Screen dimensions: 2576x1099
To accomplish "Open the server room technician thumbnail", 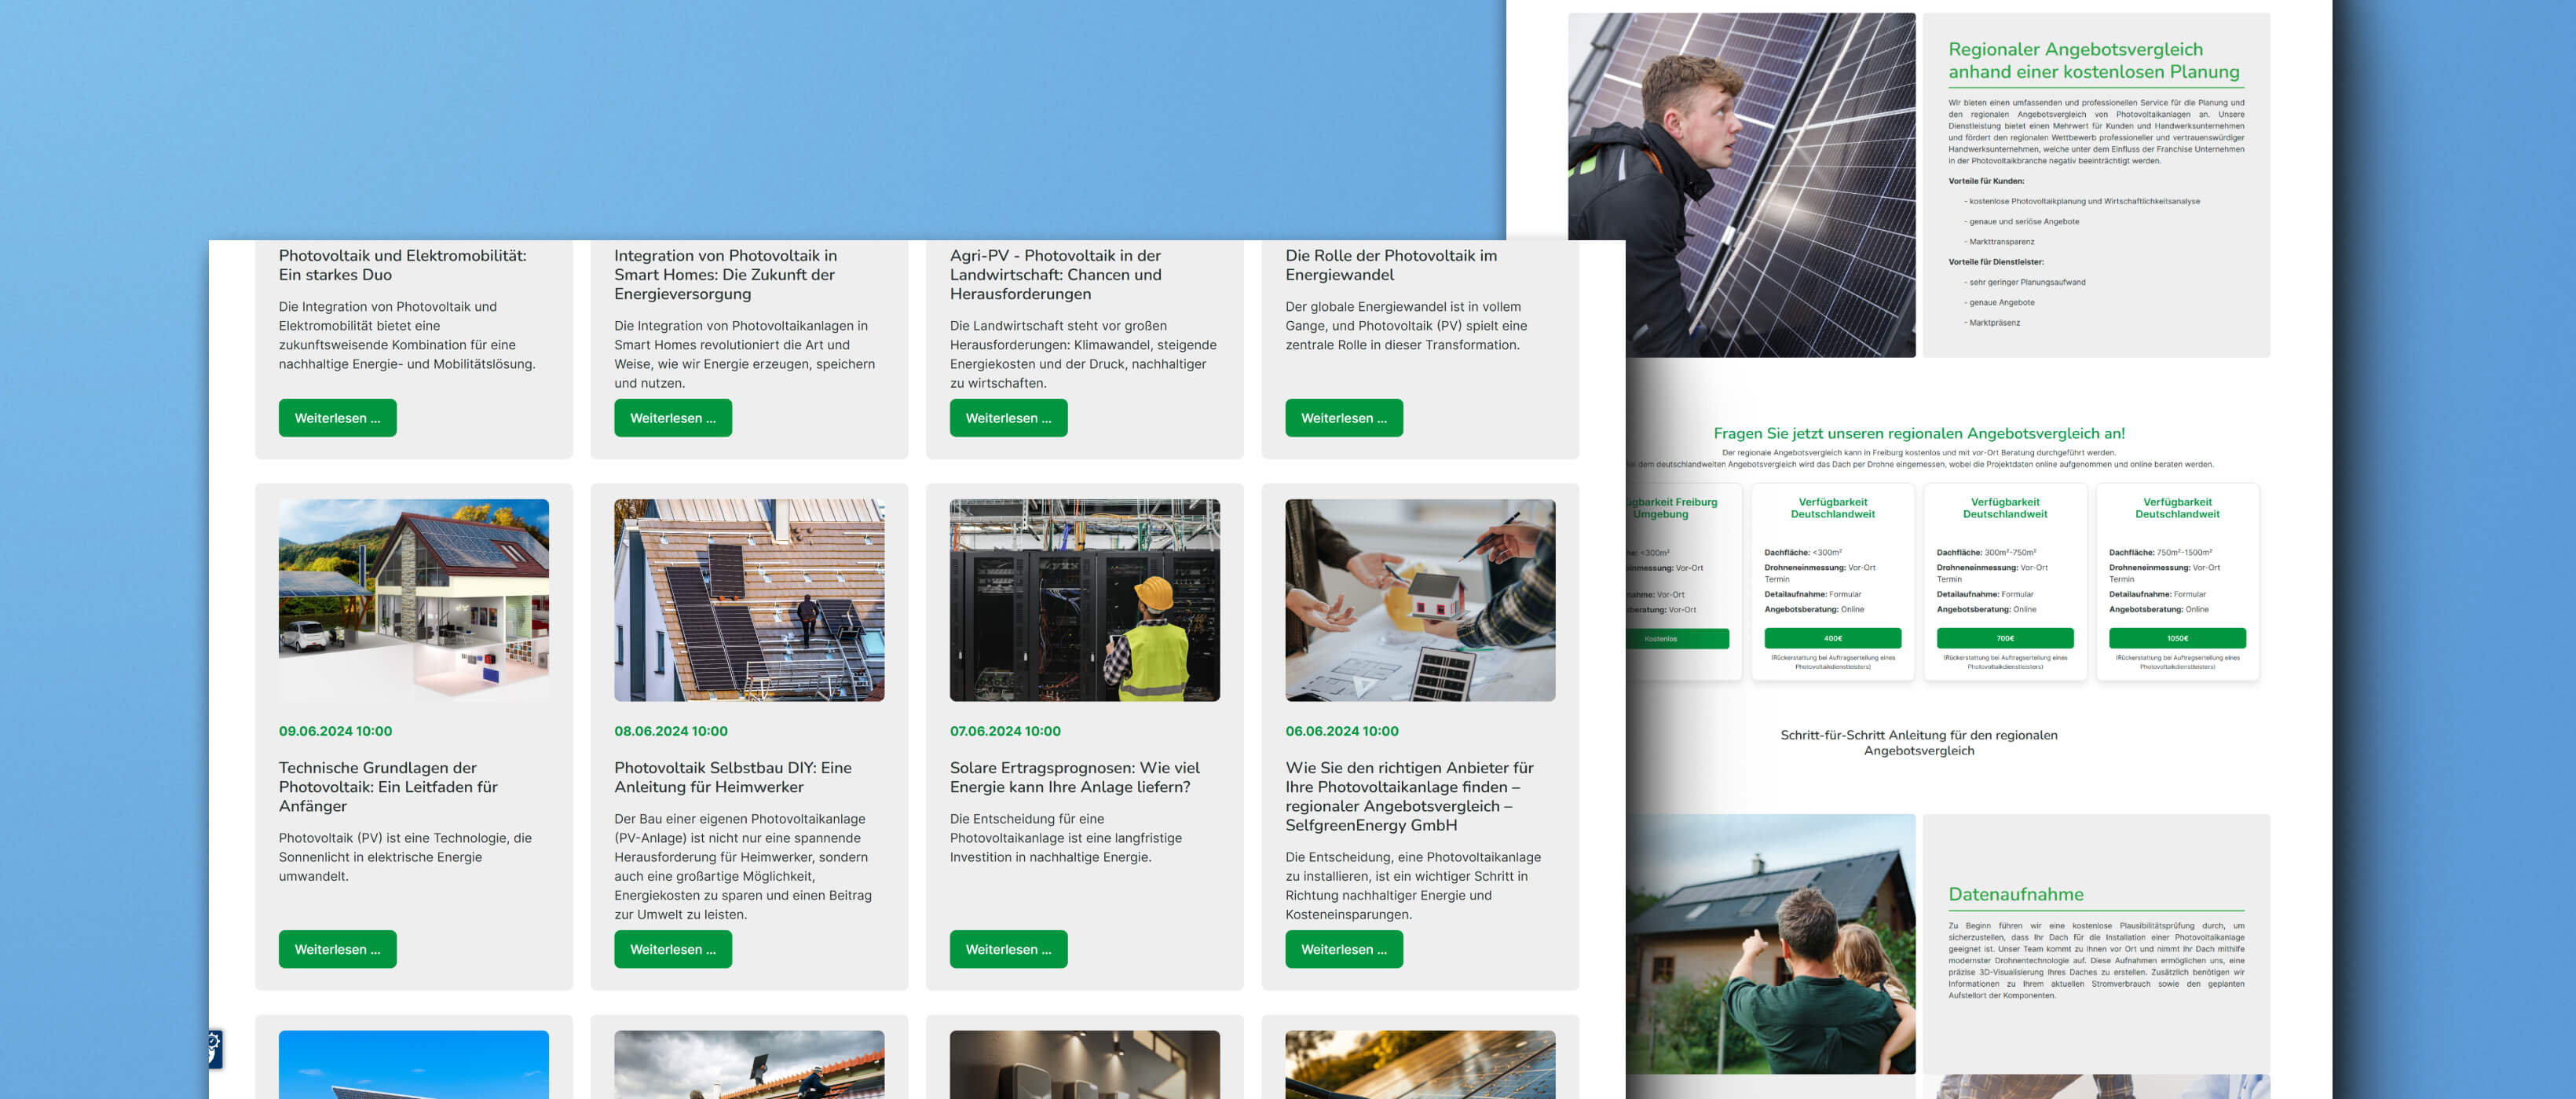I will [x=1084, y=600].
